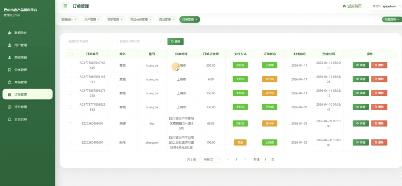This screenshot has height=186, width=402.
Task: Open 公告发布 in the sidebar
Action: pos(27,119)
